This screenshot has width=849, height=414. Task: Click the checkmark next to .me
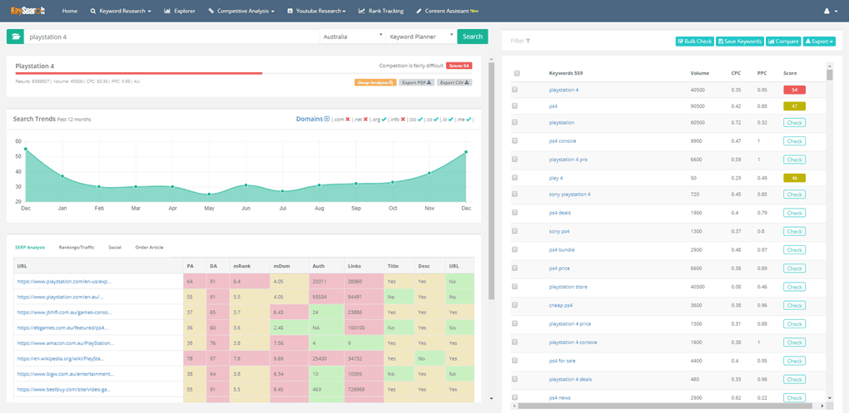coord(469,120)
